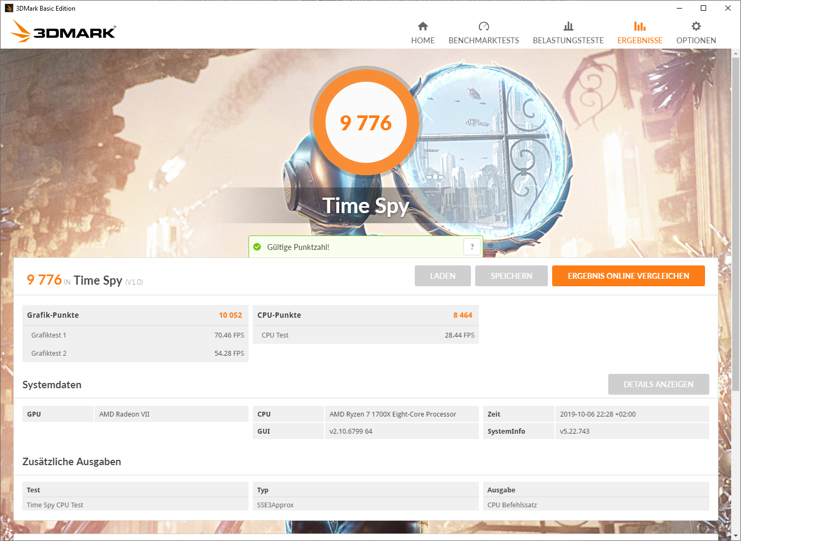
Task: Maximize the 3DMark window
Action: pos(703,8)
